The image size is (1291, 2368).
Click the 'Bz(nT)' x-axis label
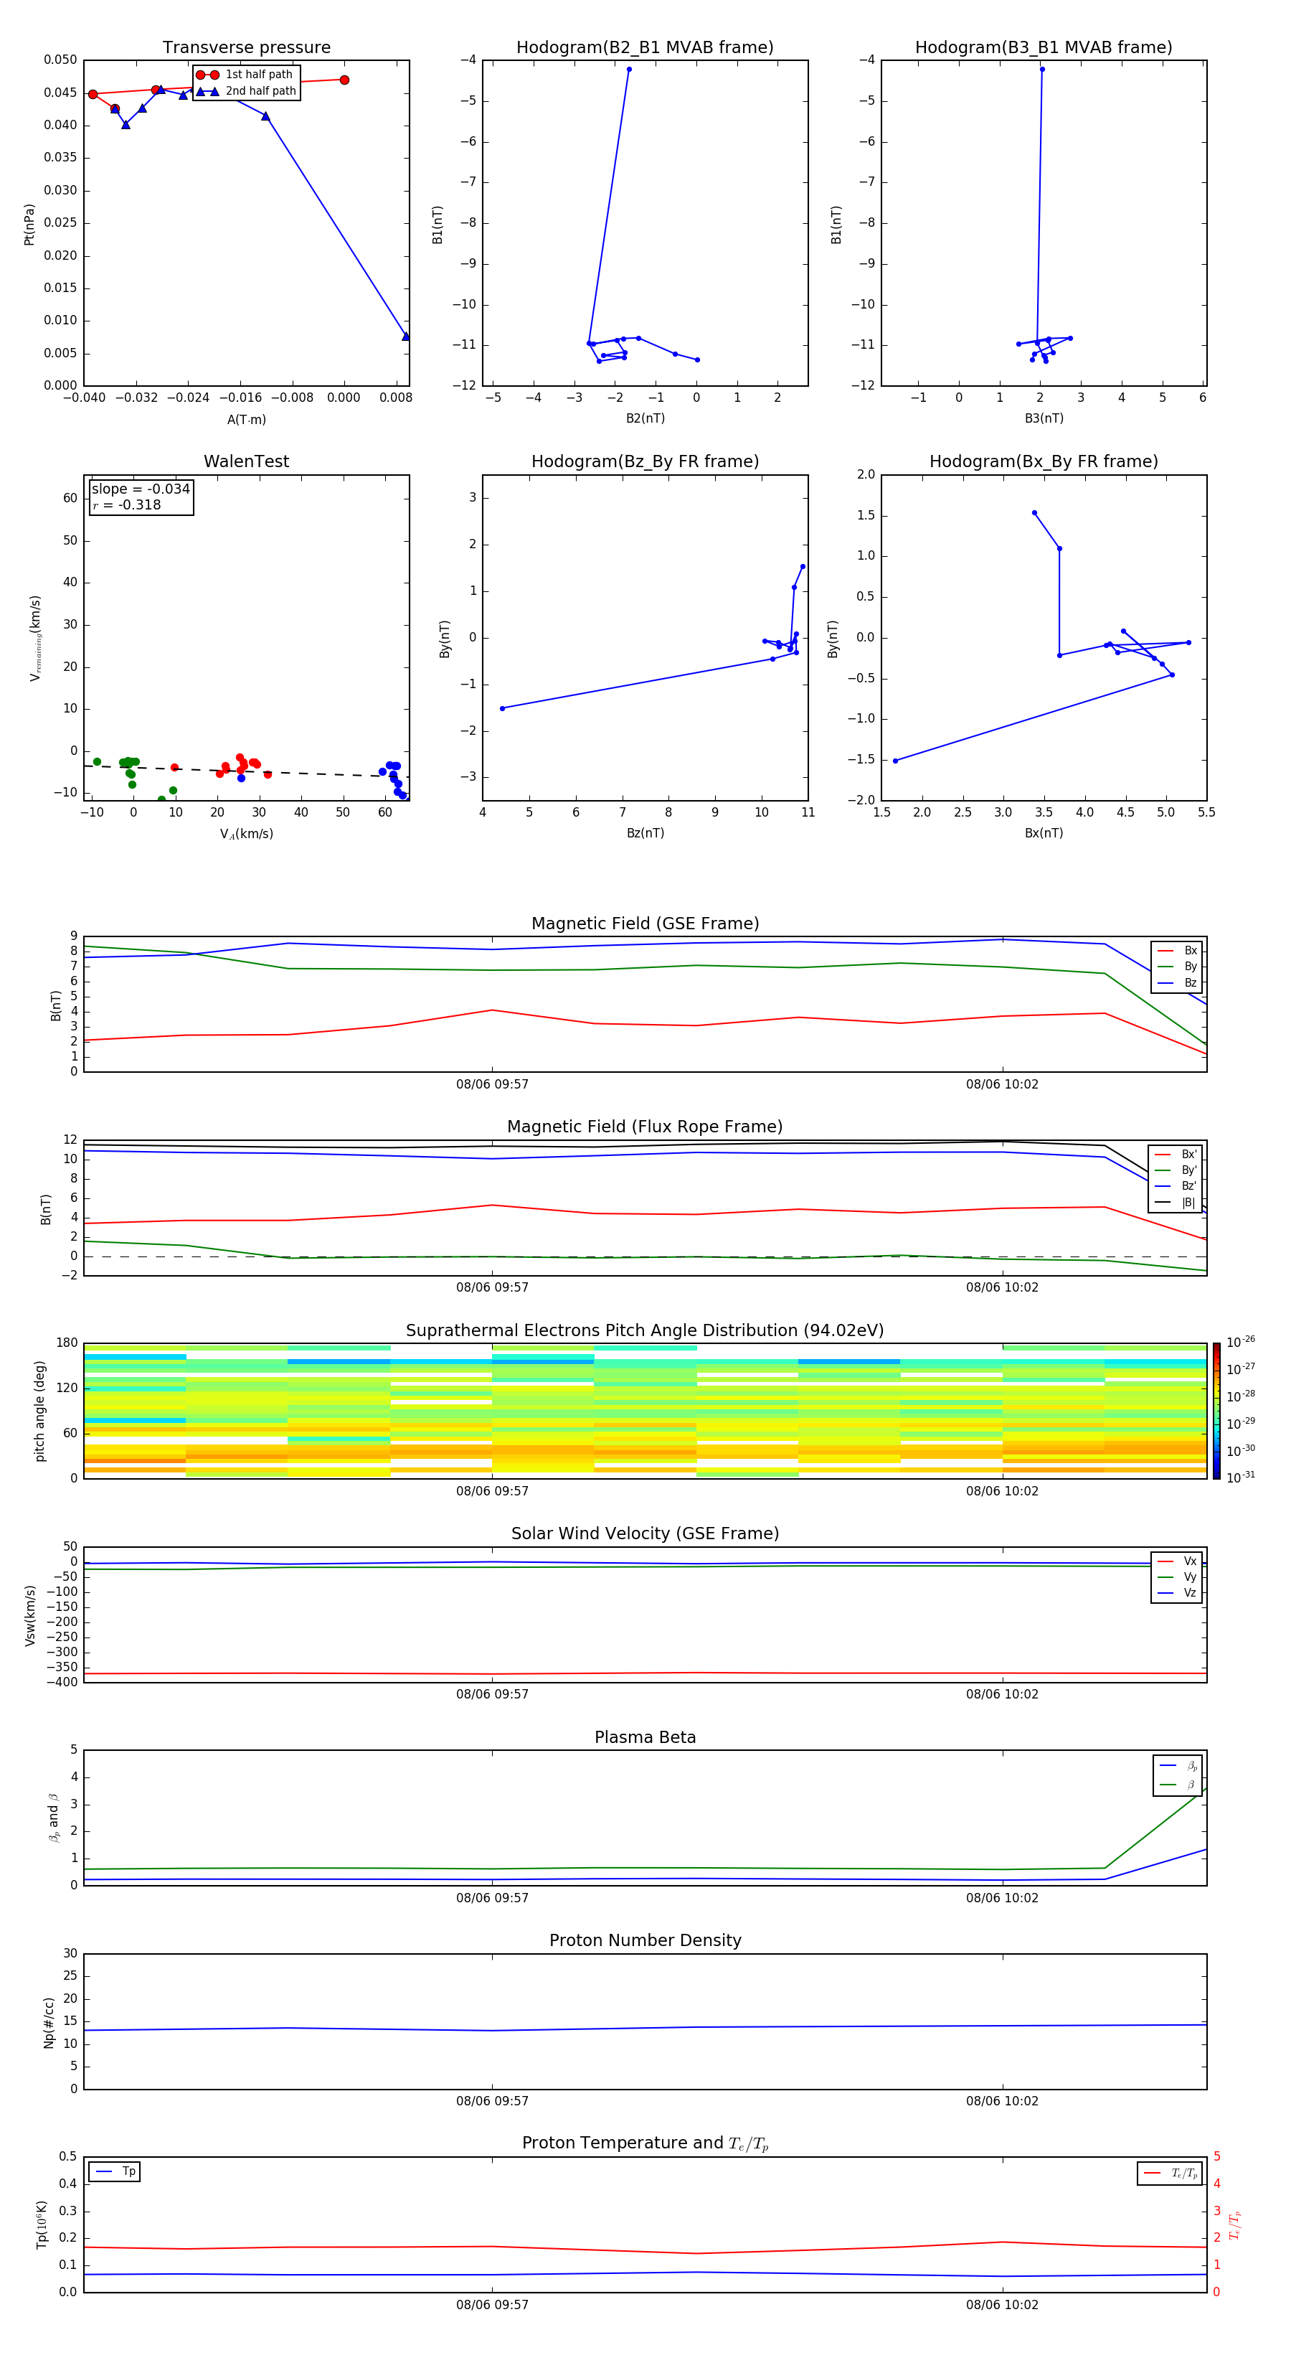tap(645, 833)
